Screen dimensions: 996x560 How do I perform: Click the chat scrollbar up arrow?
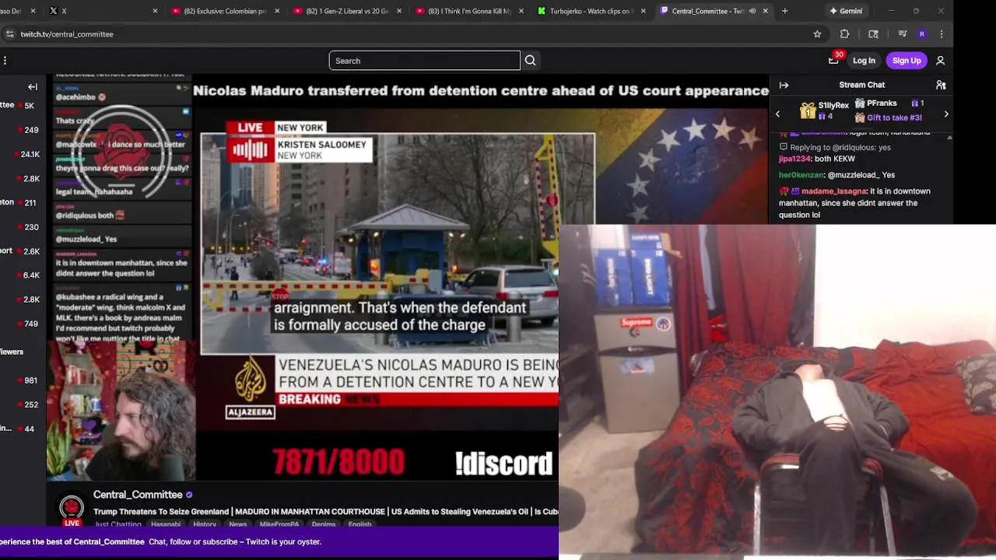pos(949,138)
